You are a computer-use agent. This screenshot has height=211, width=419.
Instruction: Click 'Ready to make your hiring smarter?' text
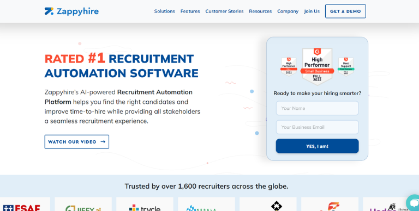[x=317, y=93]
